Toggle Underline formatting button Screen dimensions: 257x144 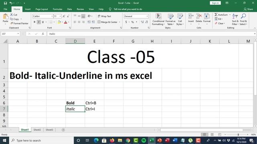coord(43,22)
